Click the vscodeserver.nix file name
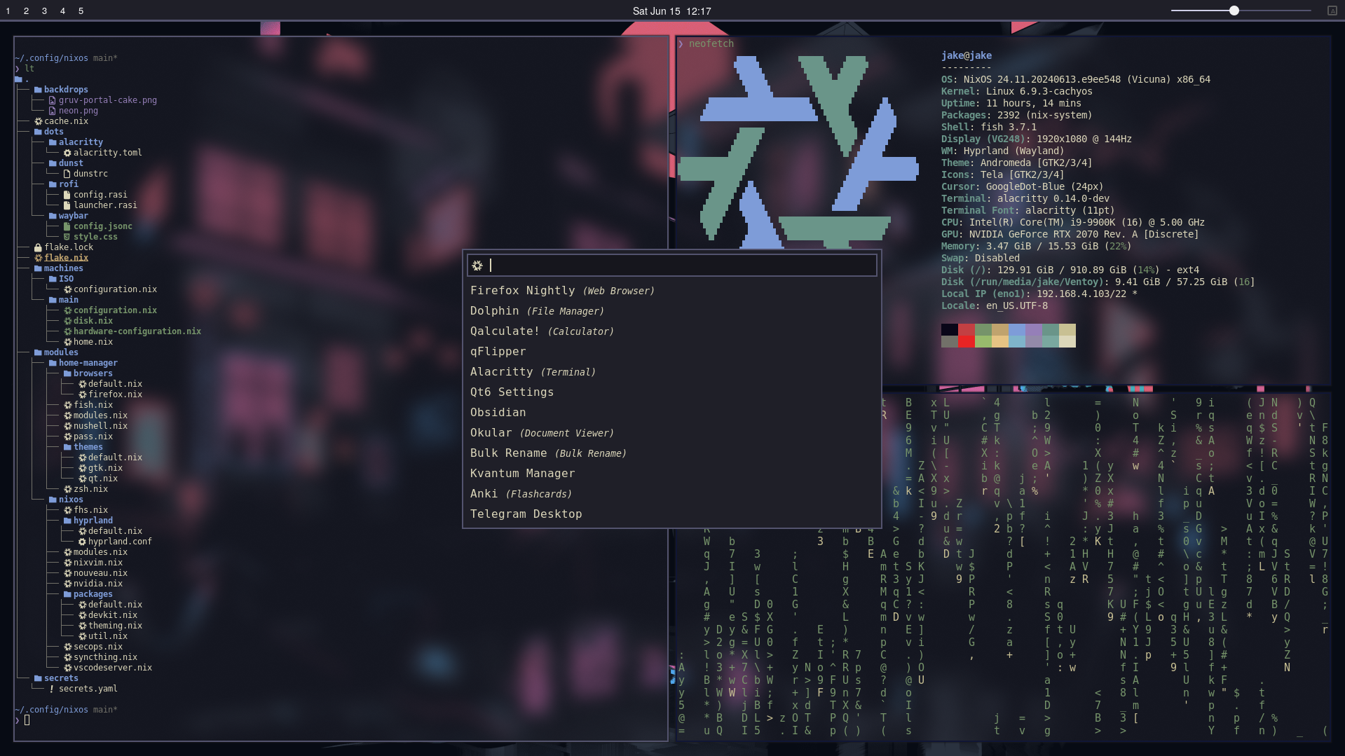This screenshot has width=1345, height=756. coord(113,668)
